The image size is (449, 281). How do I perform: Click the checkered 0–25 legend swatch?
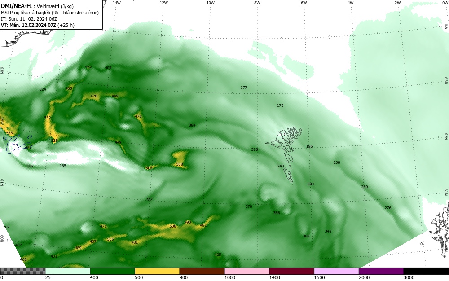coord(22,271)
